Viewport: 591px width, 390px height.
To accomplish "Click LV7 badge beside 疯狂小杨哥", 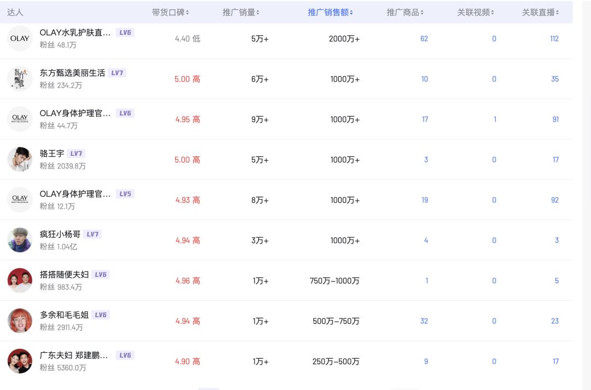I will pyautogui.click(x=92, y=234).
